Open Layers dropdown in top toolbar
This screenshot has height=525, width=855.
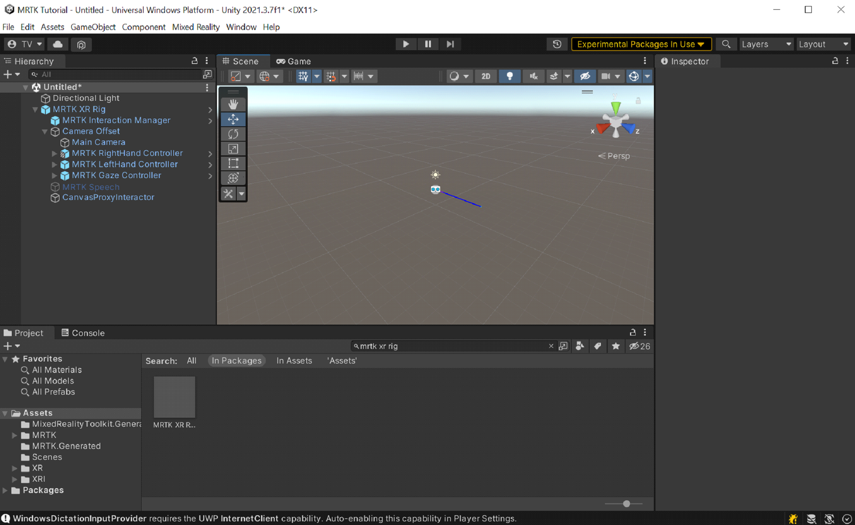tap(765, 43)
